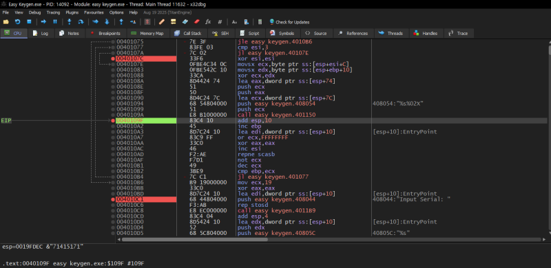Screen dimensions: 551x268
Task: Switch to the Trace tab
Action: tap(459, 33)
